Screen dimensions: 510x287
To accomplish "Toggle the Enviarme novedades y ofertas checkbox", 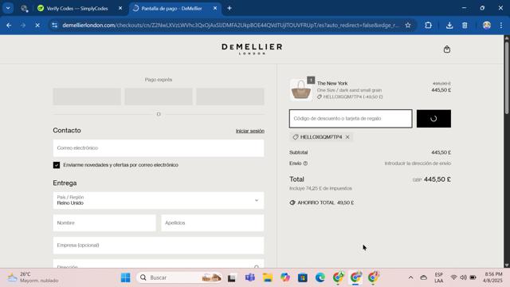I will coord(57,165).
